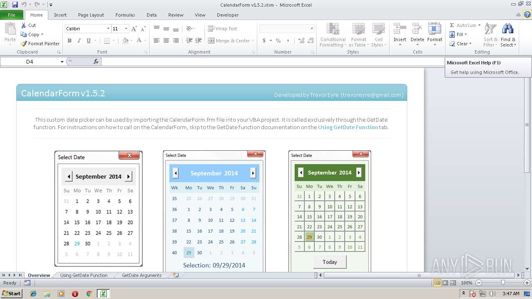Toggle Center text alignment
The image size is (532, 299).
point(166,41)
